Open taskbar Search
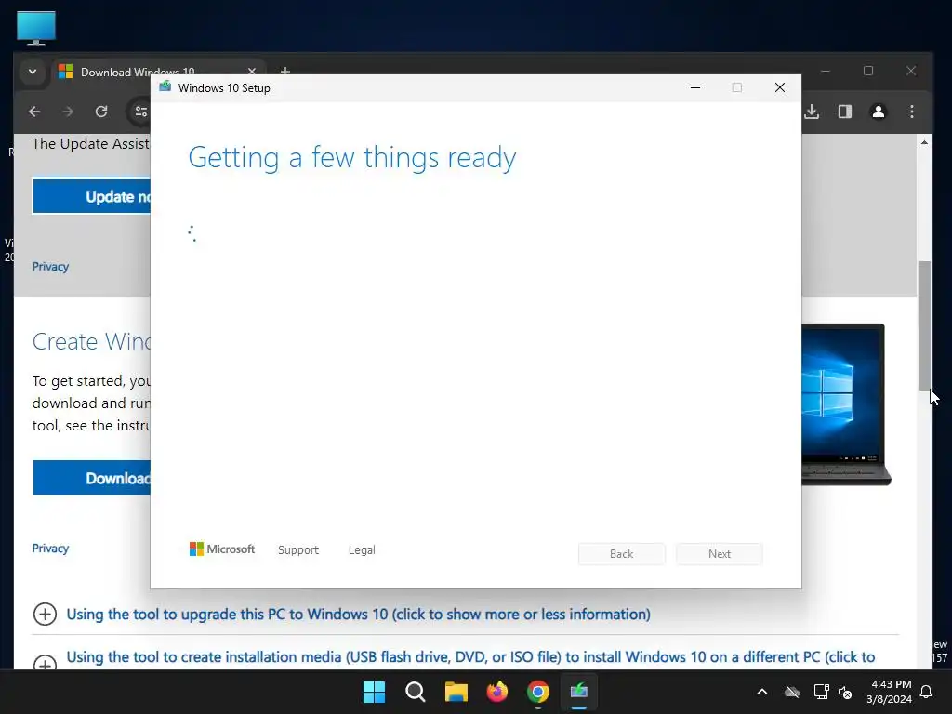The height and width of the screenshot is (714, 952). (416, 692)
